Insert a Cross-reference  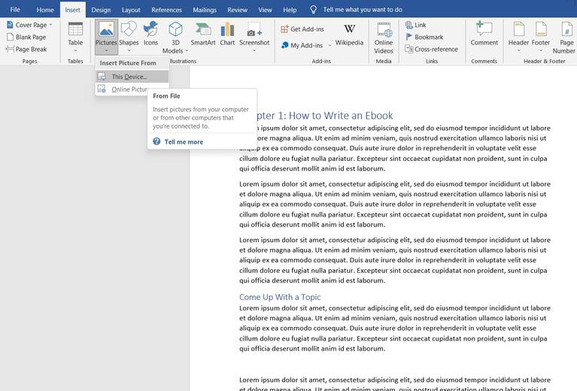(431, 50)
